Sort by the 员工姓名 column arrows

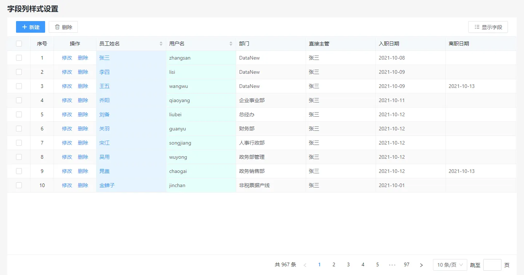[161, 44]
